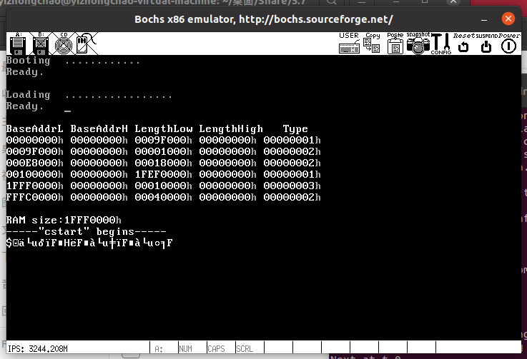Click the 00018000h length value
The image size is (527, 359).
(x=163, y=163)
